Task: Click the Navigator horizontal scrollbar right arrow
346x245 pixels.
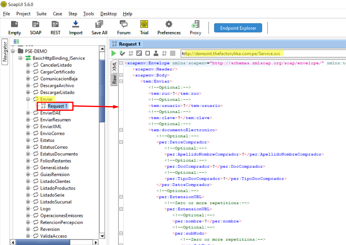Action: 96,242
